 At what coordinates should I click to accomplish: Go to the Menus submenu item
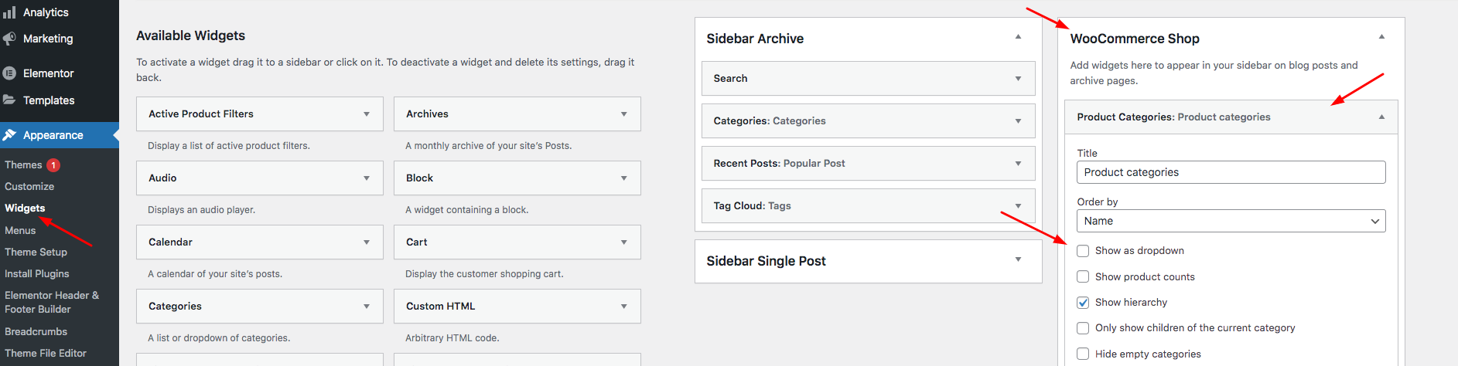pyautogui.click(x=20, y=230)
